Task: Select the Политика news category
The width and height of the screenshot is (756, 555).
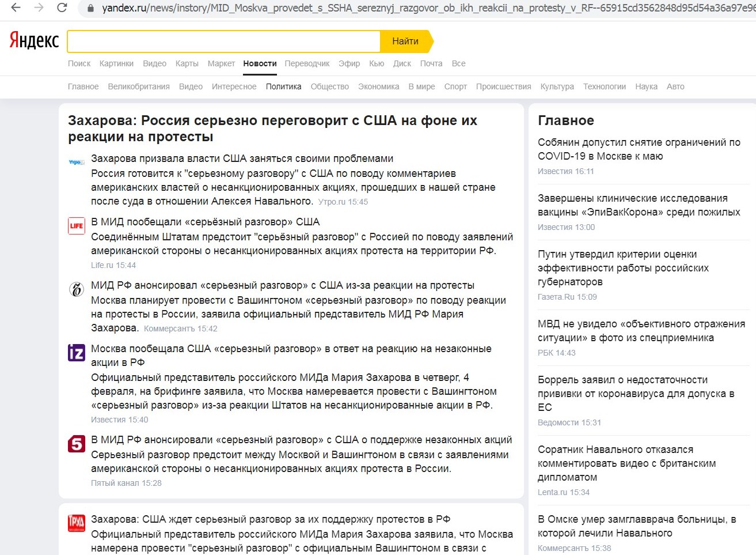Action: pyautogui.click(x=283, y=86)
